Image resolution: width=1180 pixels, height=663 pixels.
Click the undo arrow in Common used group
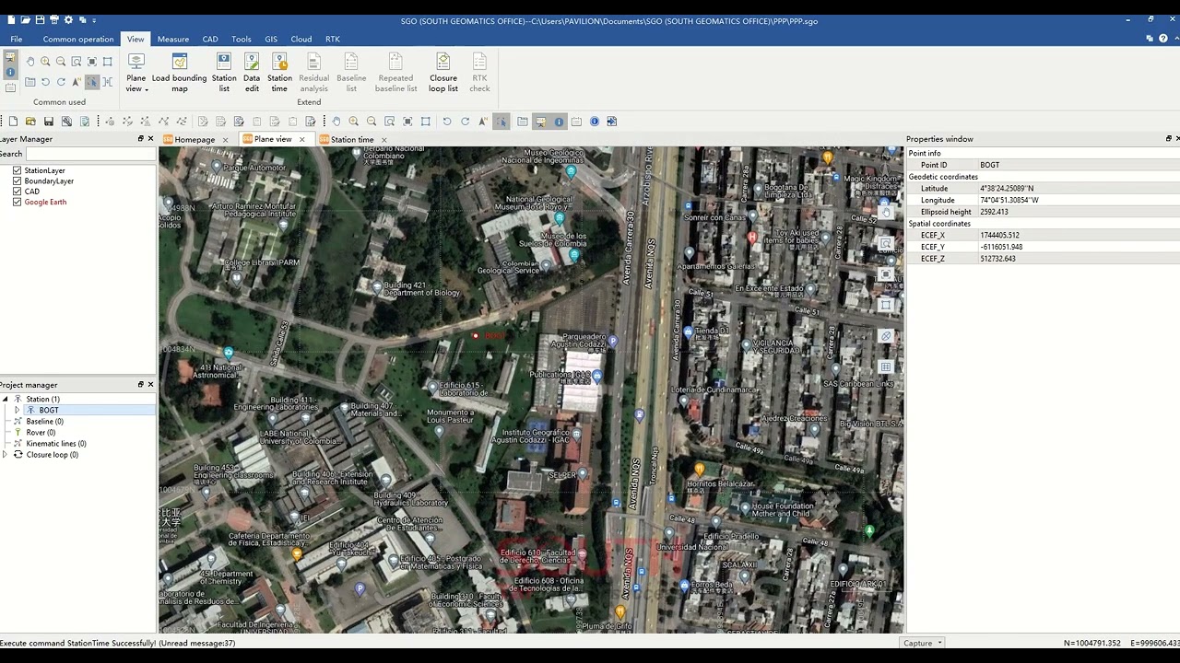pos(45,82)
